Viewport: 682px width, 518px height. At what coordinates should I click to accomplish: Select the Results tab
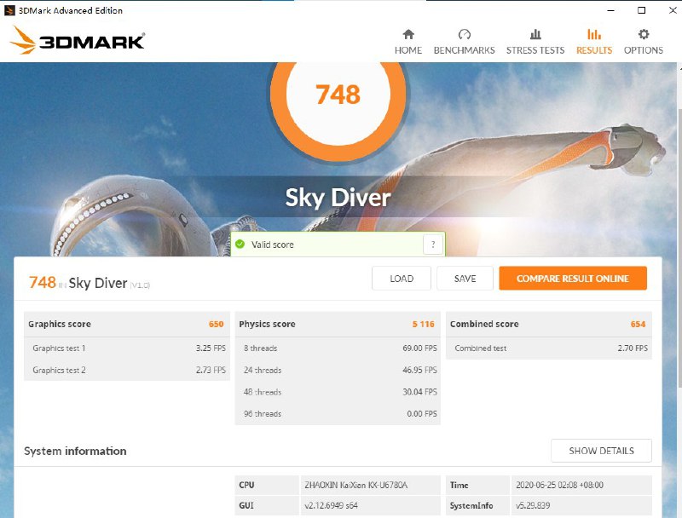coord(594,42)
